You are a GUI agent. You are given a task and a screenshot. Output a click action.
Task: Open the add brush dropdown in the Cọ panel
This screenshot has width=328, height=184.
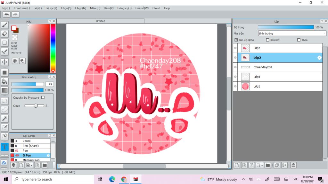click(x=32, y=165)
